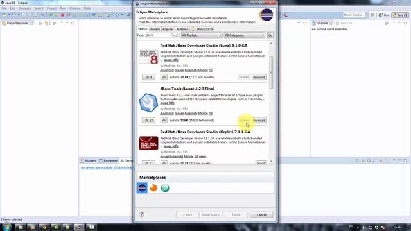This screenshot has height=231, width=411.
Task: Open more info for Developer Studio Kepler
Action: point(171,146)
